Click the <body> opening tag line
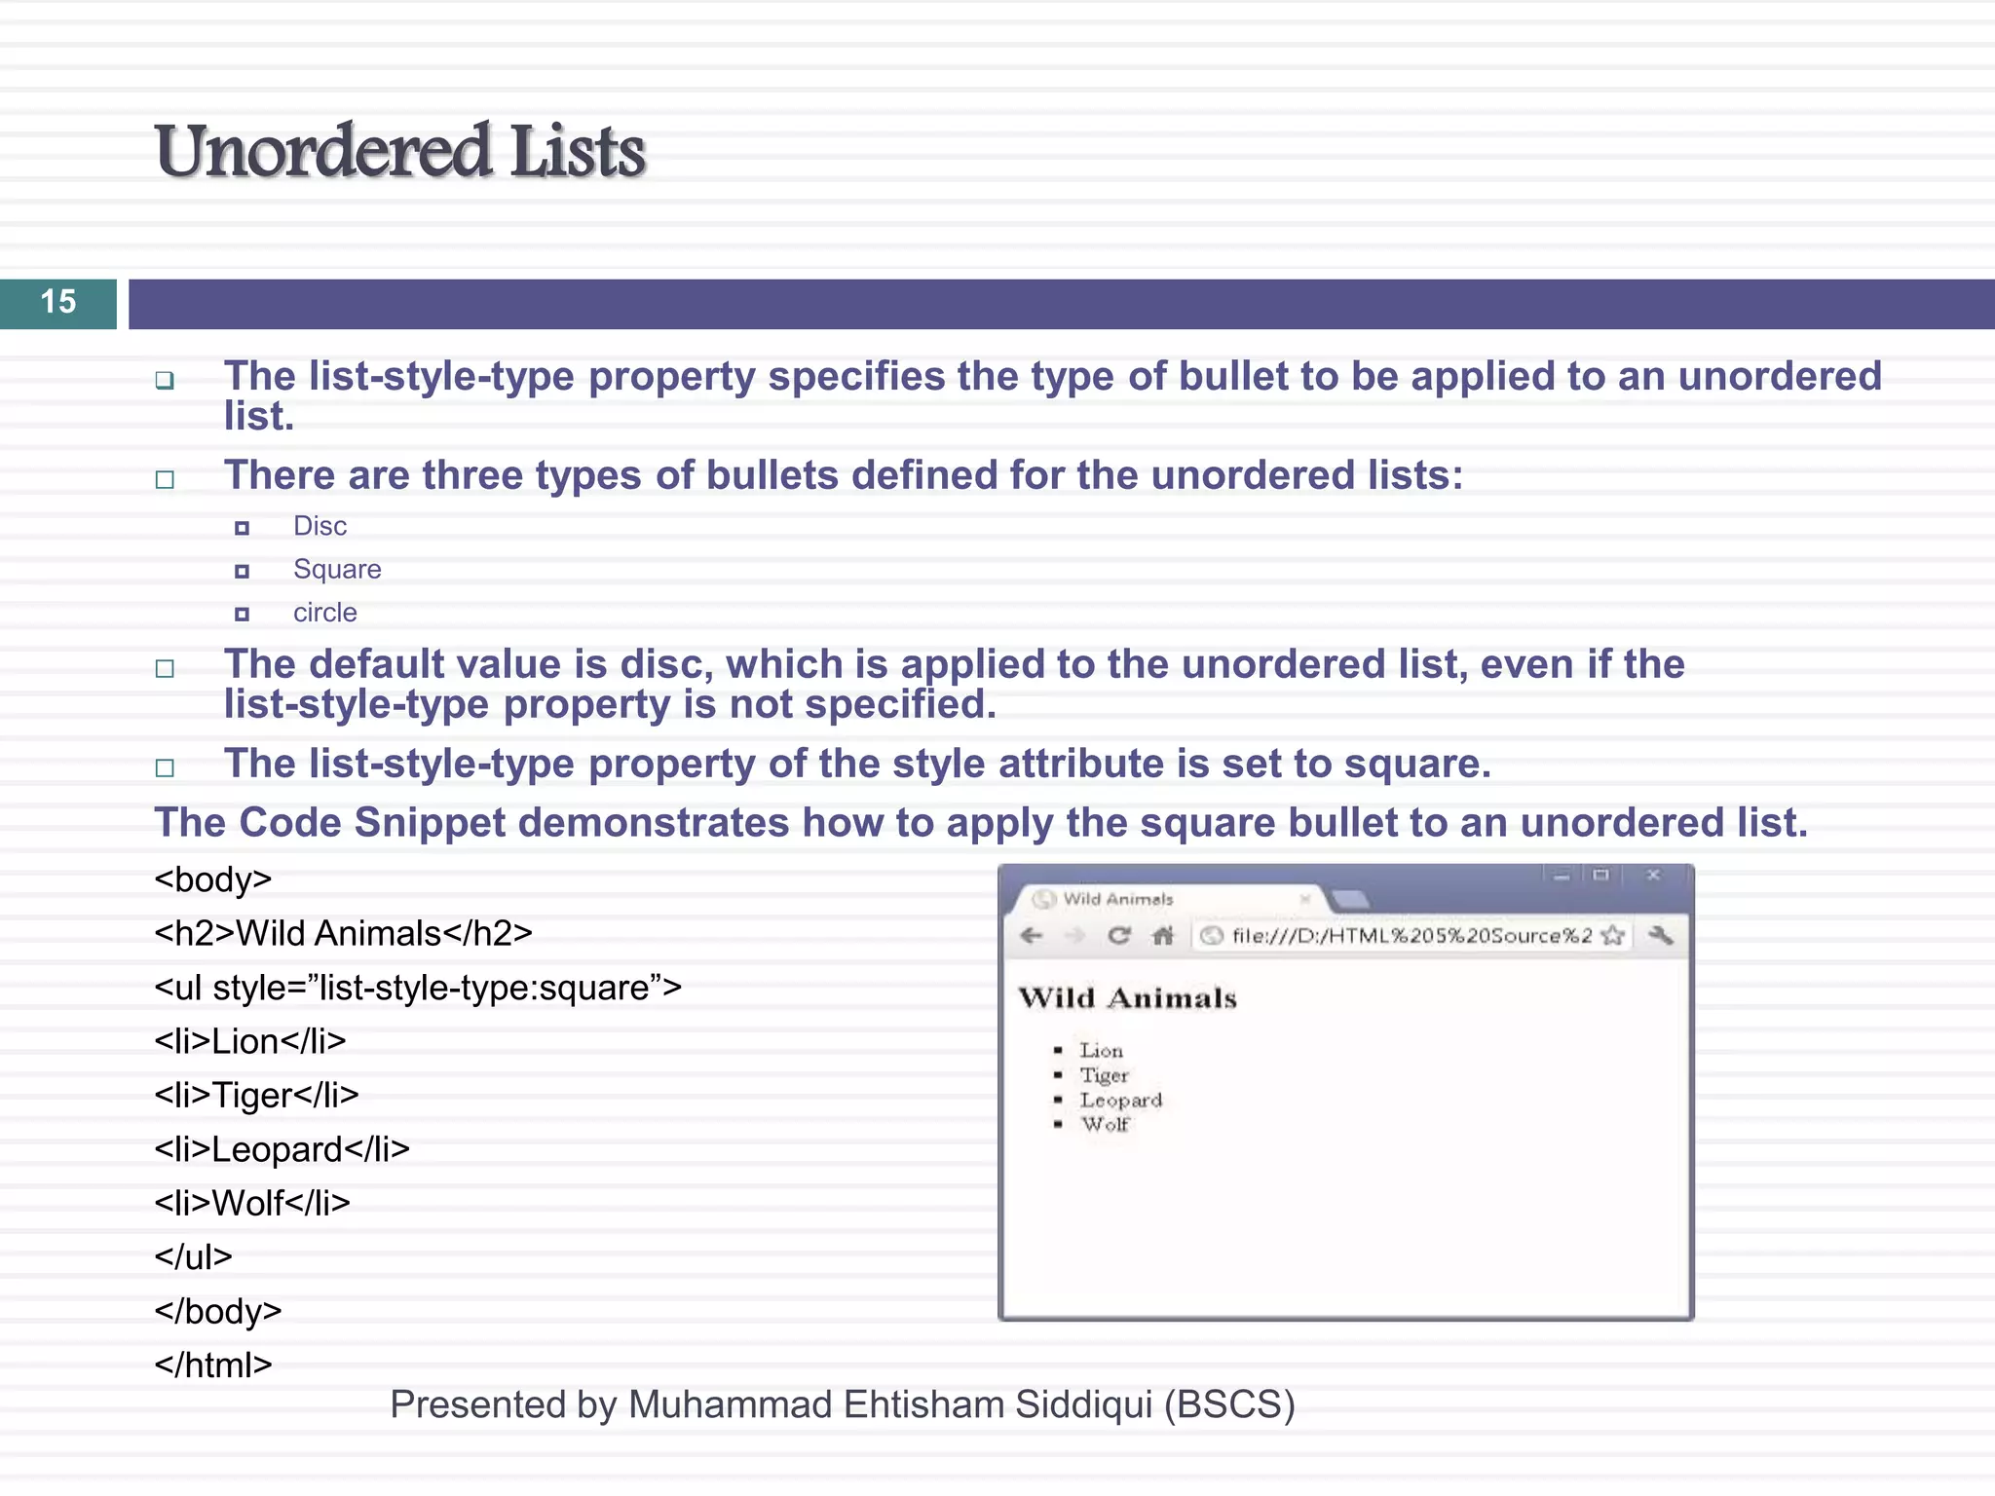The image size is (1995, 1496). 213,879
